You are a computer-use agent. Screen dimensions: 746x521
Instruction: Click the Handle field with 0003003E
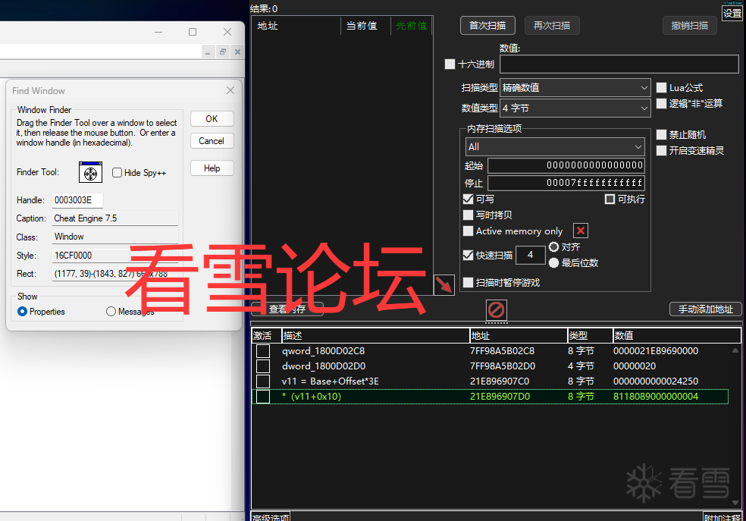click(x=77, y=200)
